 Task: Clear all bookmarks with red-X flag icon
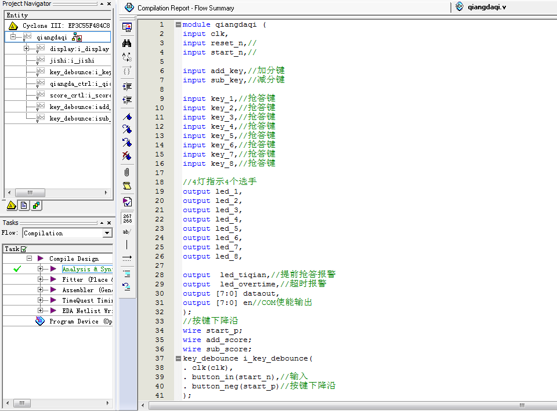[126, 156]
